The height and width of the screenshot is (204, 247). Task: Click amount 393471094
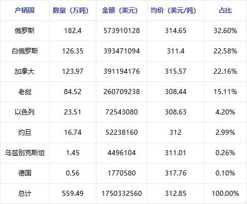pos(122,51)
